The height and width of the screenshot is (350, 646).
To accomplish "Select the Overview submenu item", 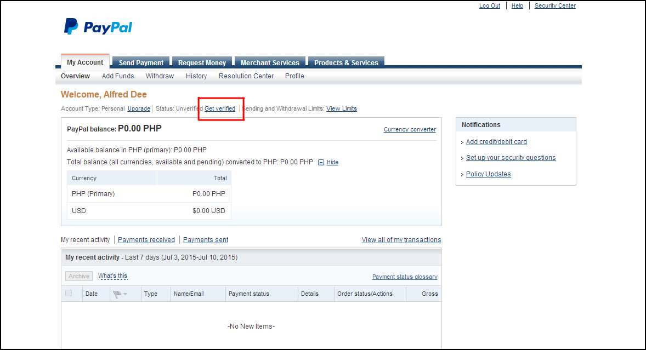I will (x=75, y=76).
